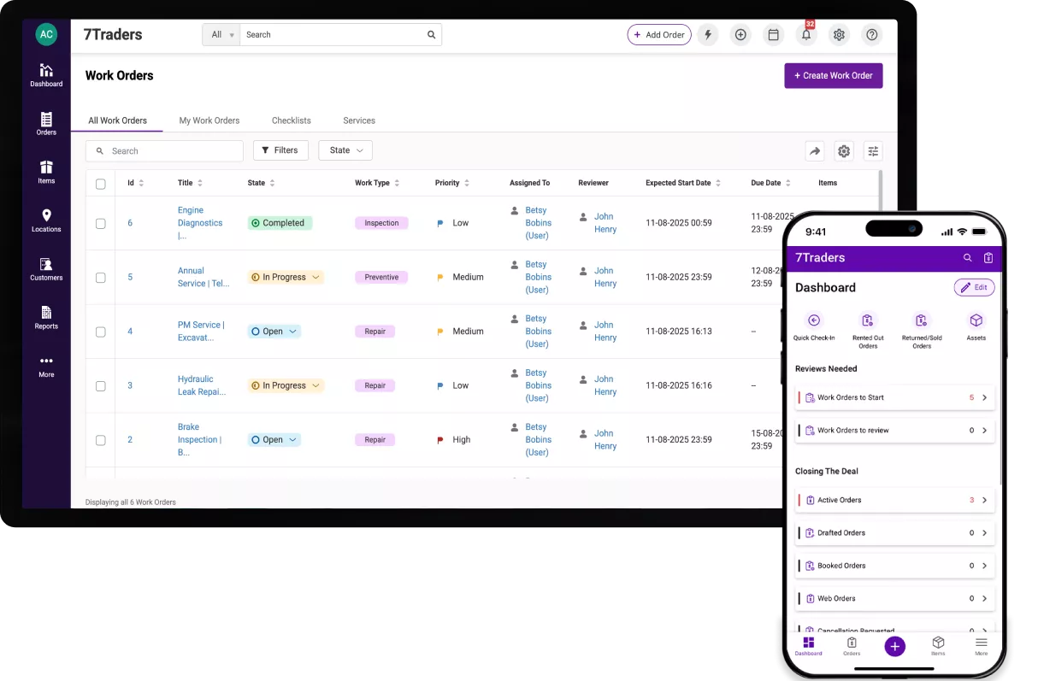This screenshot has height=681, width=1038.
Task: Tick the checkbox for work order 4
Action: [101, 332]
